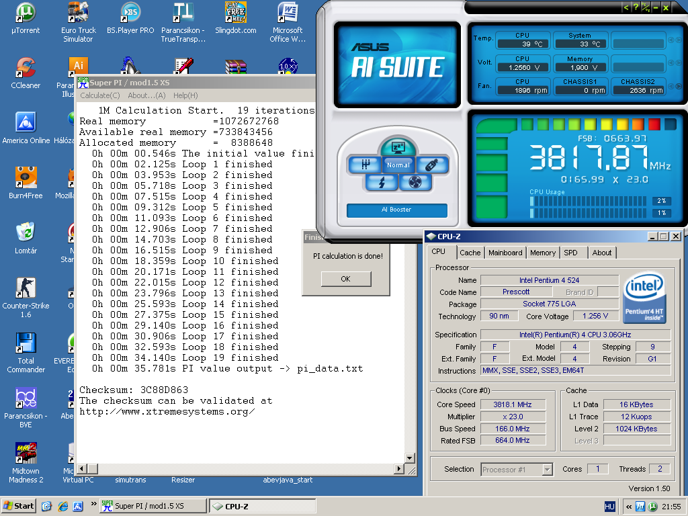Click the Normal mode button in AI Suite
Screen dimensions: 688x516
[398, 165]
